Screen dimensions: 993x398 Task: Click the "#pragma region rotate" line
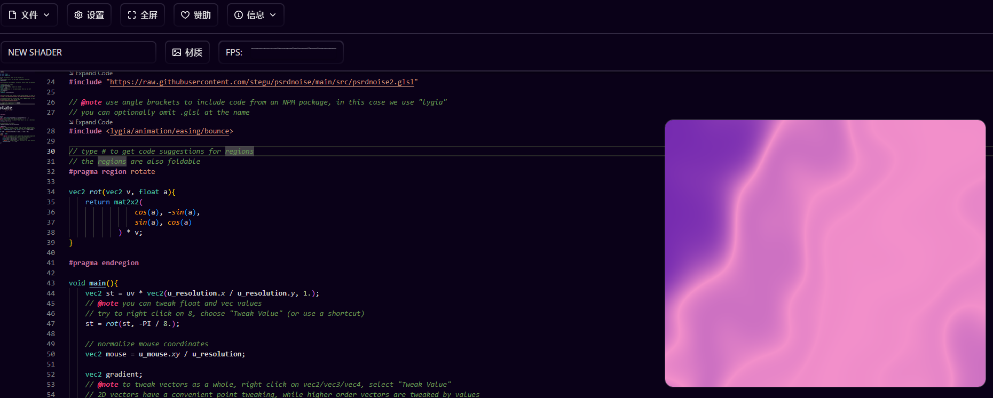coord(112,172)
